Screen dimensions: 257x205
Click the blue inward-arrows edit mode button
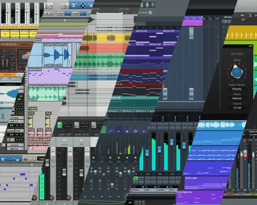click(x=68, y=13)
